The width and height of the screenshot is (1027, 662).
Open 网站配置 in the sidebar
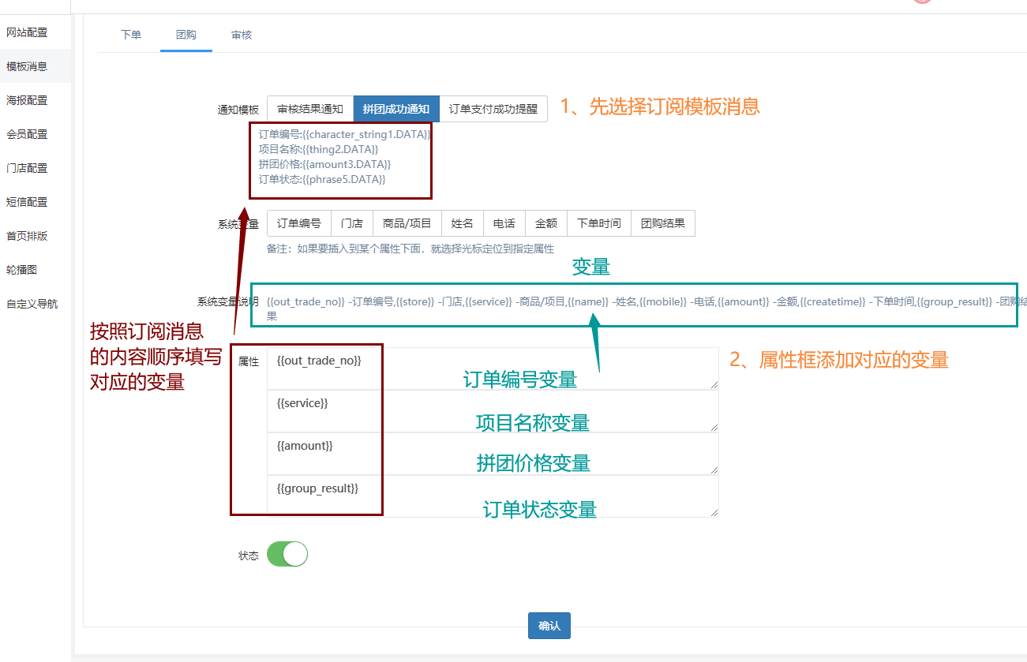point(27,32)
